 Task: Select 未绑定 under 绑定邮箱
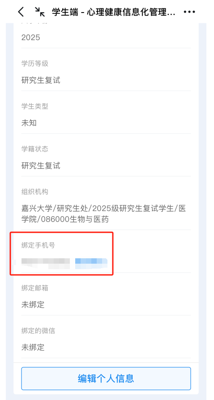click(x=33, y=304)
